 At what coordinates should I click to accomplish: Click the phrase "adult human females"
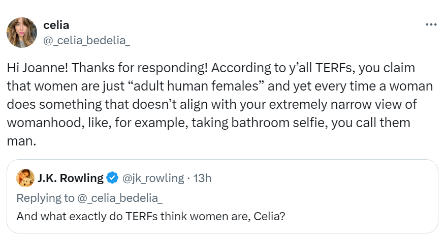(198, 86)
